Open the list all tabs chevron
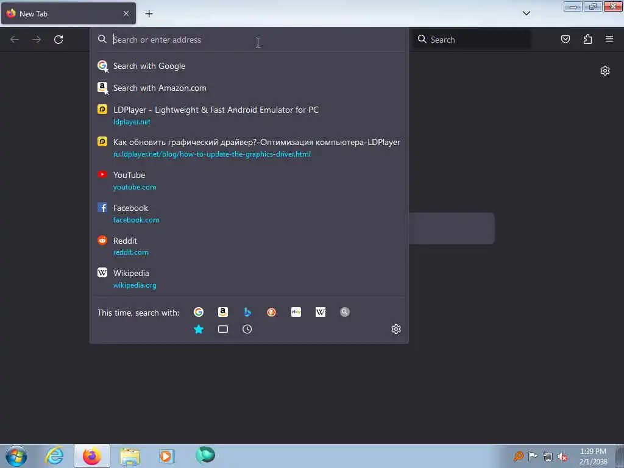Viewport: 624px width, 468px height. pyautogui.click(x=526, y=13)
